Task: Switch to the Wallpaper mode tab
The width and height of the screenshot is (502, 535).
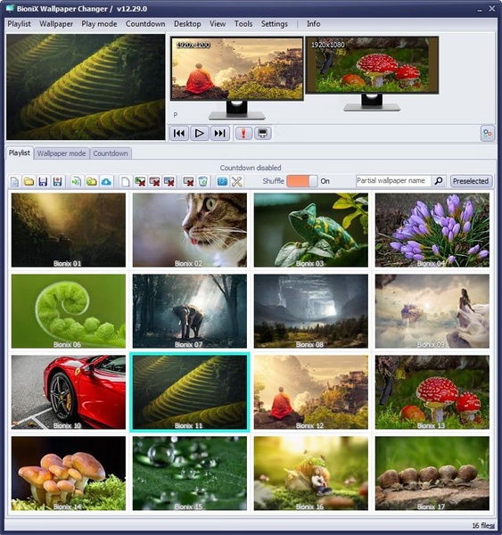Action: (x=62, y=153)
